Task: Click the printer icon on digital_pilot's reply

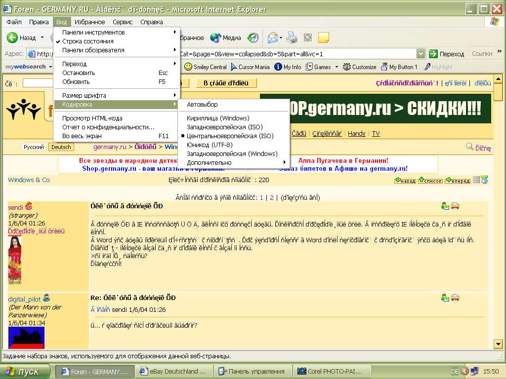Action: 455,298
